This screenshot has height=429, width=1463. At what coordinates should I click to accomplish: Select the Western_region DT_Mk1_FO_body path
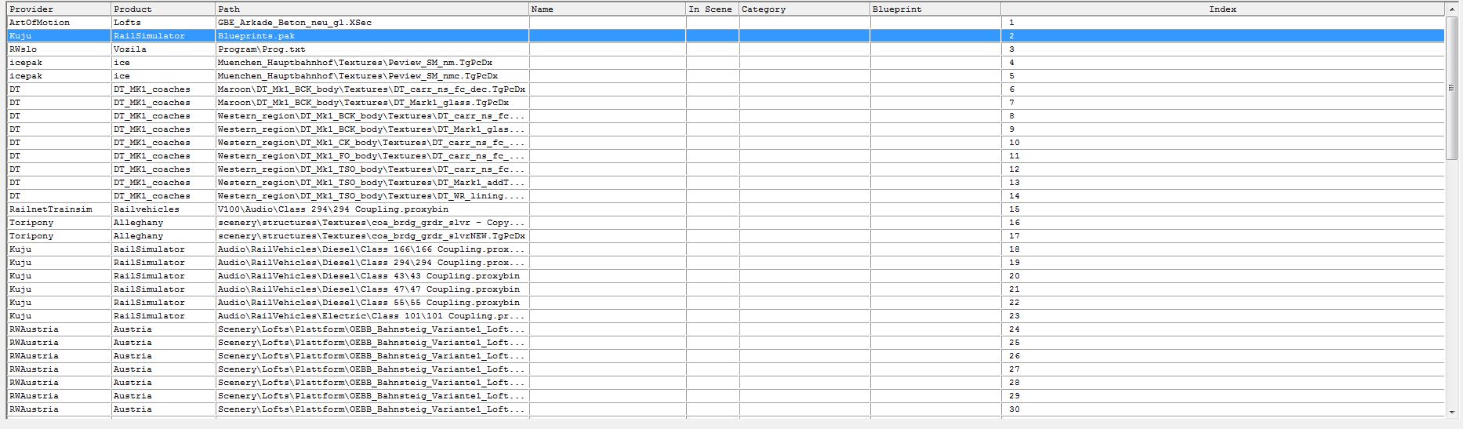372,156
